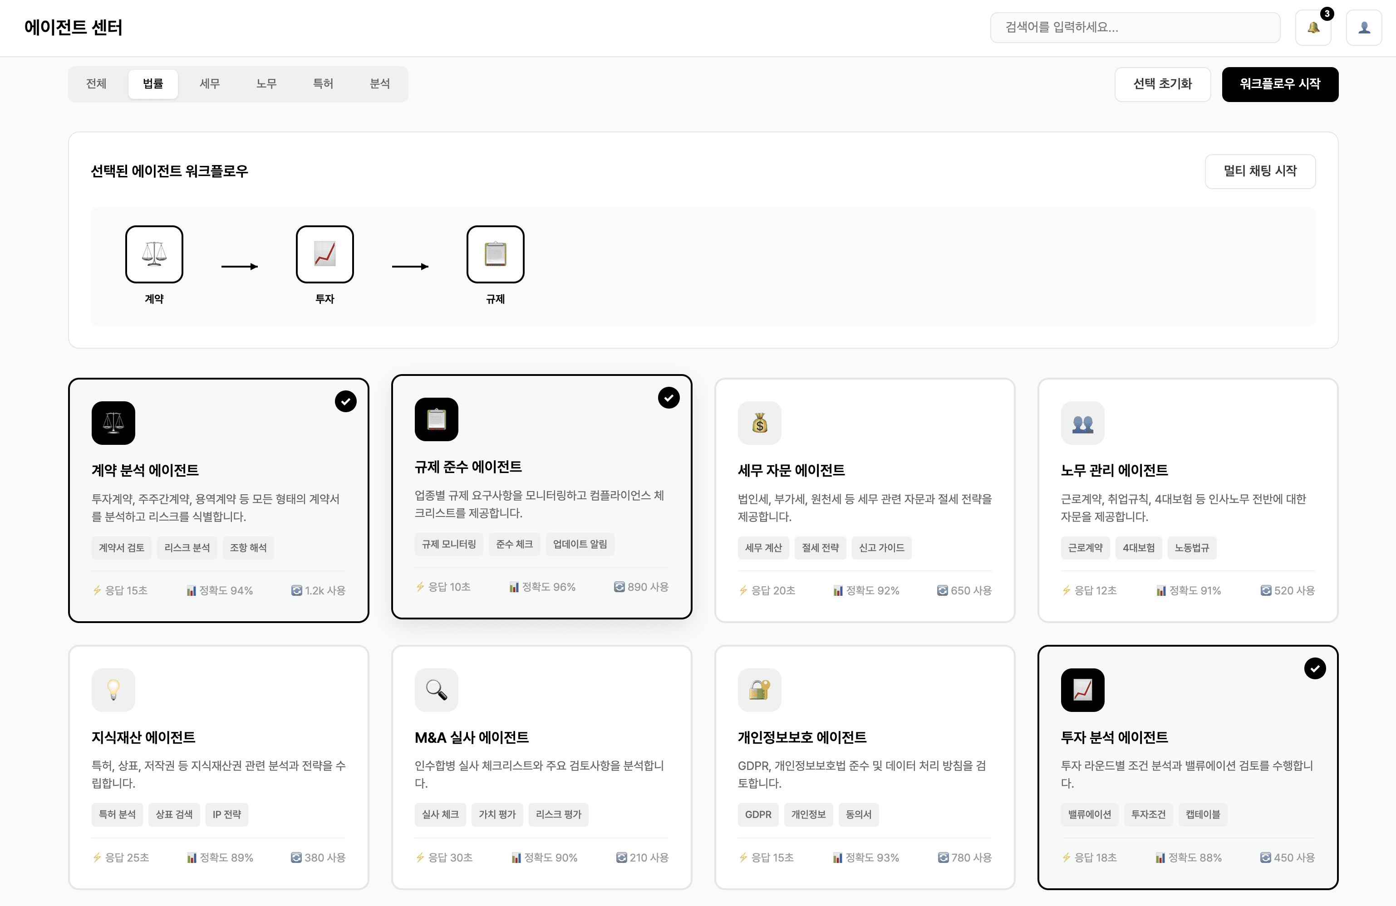Click the magnifier icon on M&A 실사 에이전트
The image size is (1396, 906).
click(437, 690)
